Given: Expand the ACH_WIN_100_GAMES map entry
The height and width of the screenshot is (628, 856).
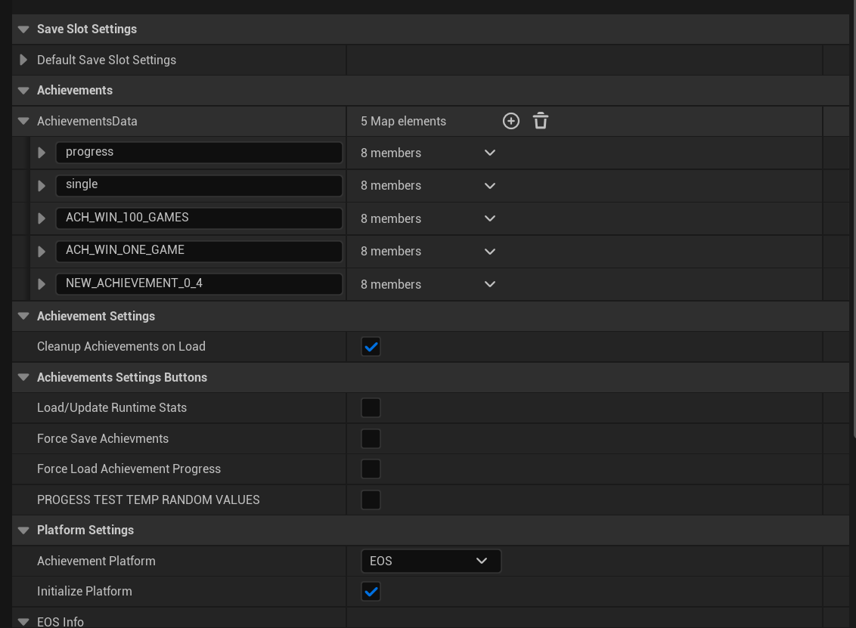Looking at the screenshot, I should [x=42, y=218].
